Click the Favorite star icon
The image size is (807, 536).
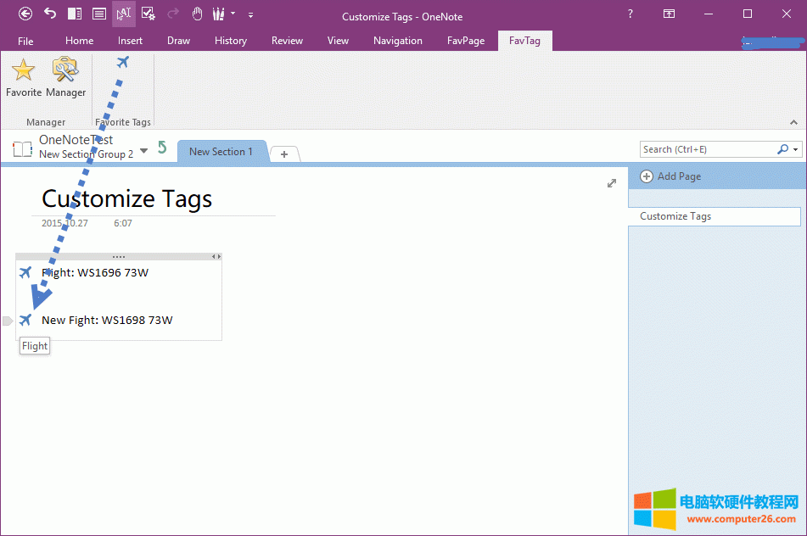tap(23, 71)
